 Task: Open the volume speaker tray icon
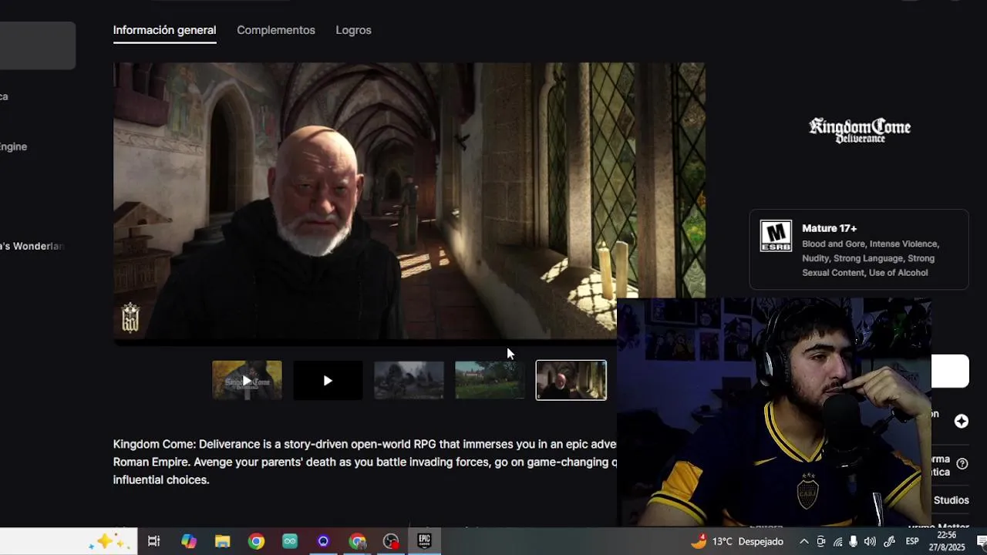pos(870,541)
